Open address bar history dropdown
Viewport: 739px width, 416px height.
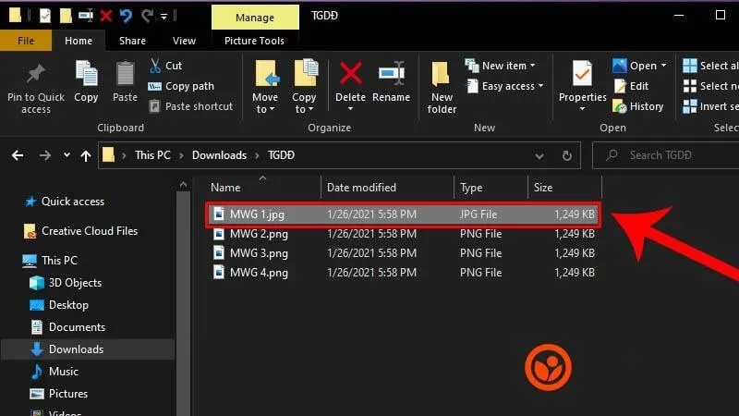tap(539, 155)
